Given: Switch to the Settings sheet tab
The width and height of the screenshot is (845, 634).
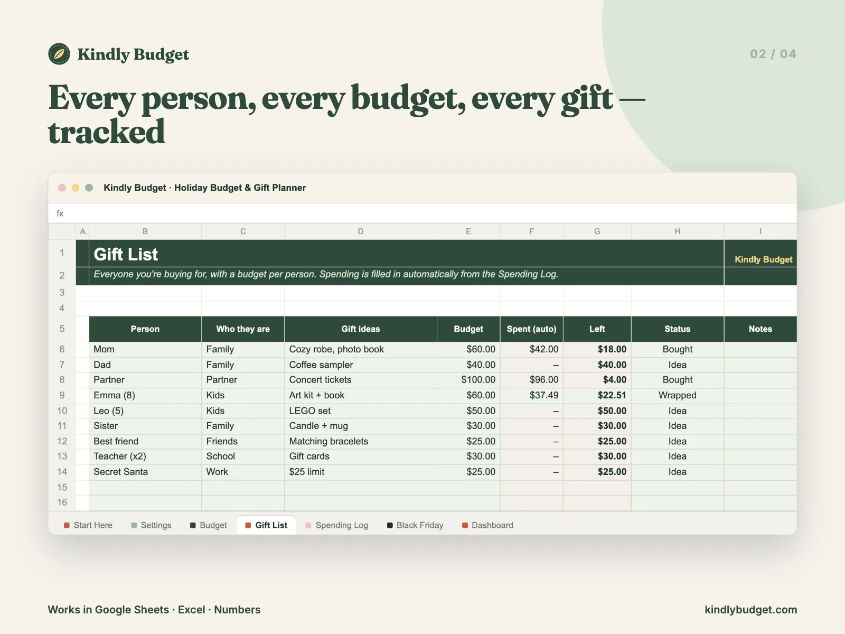Looking at the screenshot, I should point(151,525).
